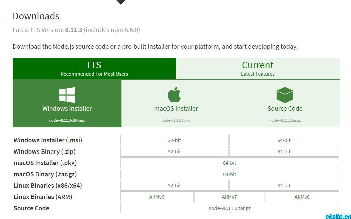Click the 'Source Code' table row label
Image resolution: width=351 pixels, height=219 pixels.
tap(31, 208)
